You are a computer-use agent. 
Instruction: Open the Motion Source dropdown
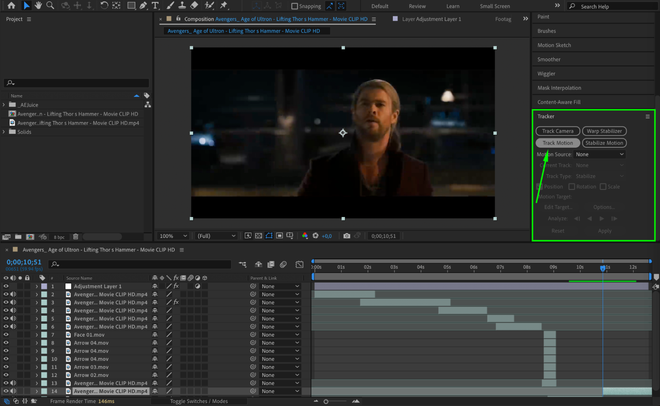pos(599,154)
